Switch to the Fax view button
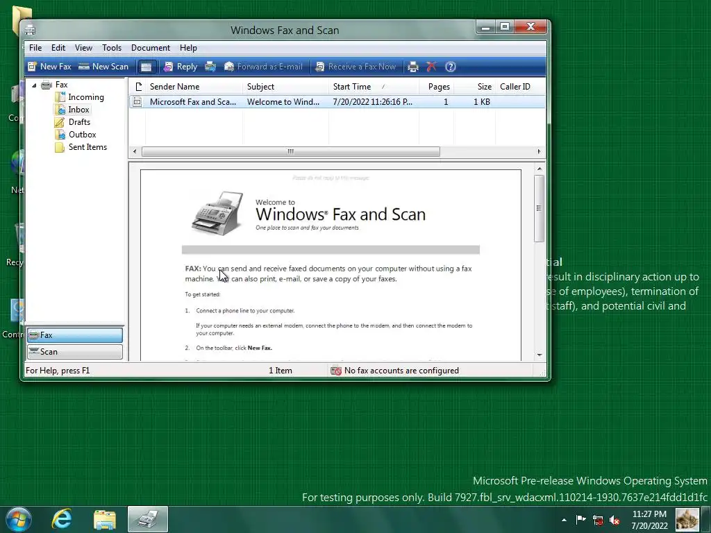The width and height of the screenshot is (711, 533). (75, 335)
